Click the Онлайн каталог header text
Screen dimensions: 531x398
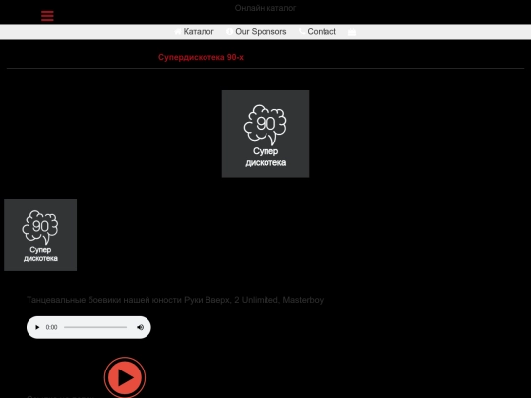265,8
